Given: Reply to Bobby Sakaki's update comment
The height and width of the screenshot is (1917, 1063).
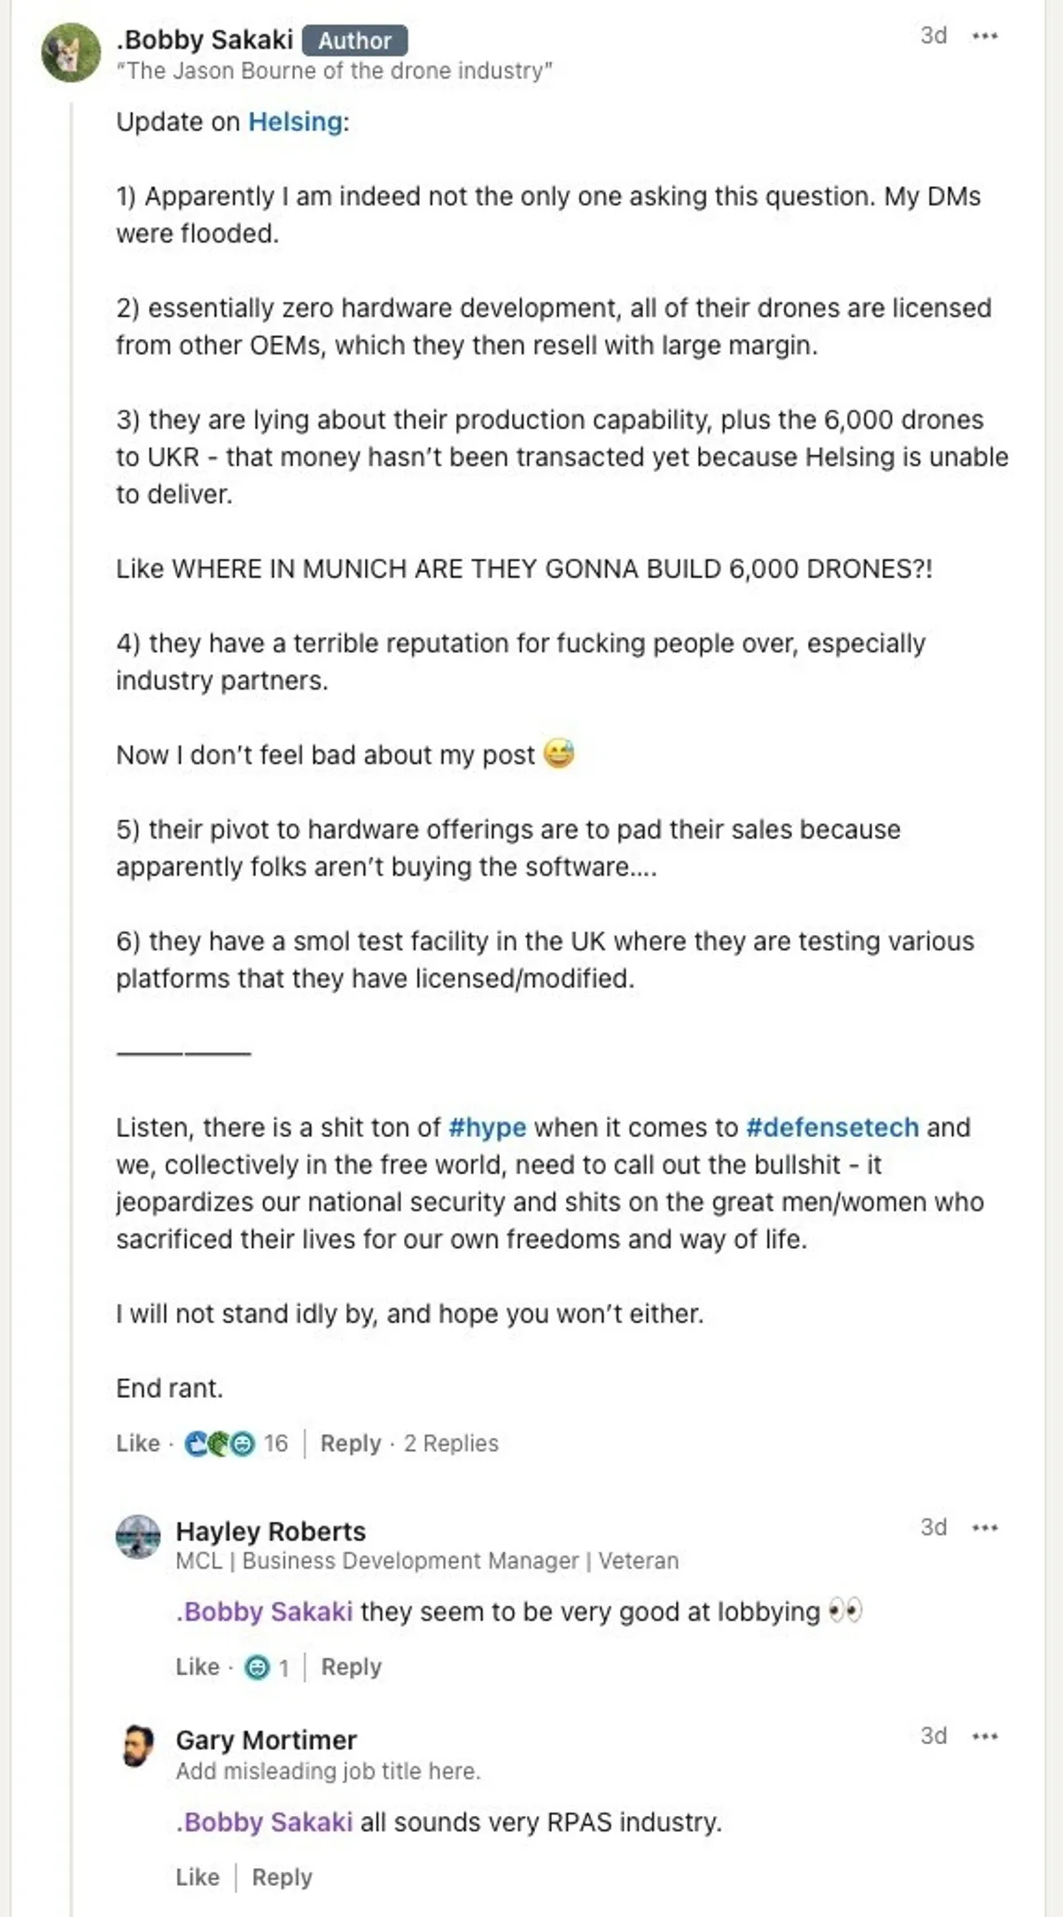Looking at the screenshot, I should (x=350, y=1444).
